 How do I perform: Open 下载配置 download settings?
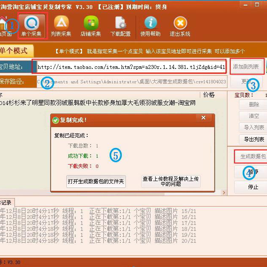pos(120,26)
